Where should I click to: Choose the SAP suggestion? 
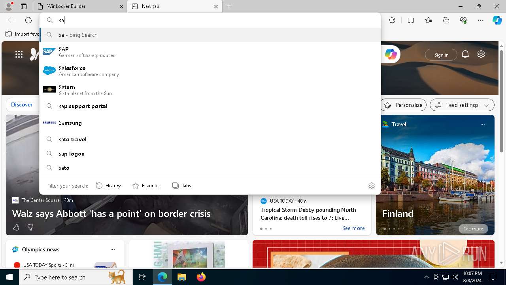pyautogui.click(x=210, y=52)
